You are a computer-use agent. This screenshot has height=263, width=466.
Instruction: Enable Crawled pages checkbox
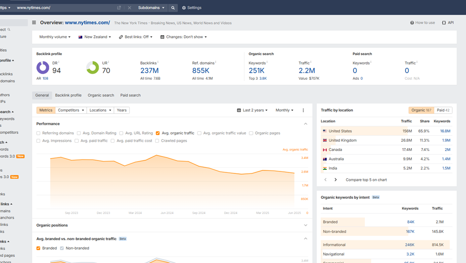pyautogui.click(x=157, y=141)
